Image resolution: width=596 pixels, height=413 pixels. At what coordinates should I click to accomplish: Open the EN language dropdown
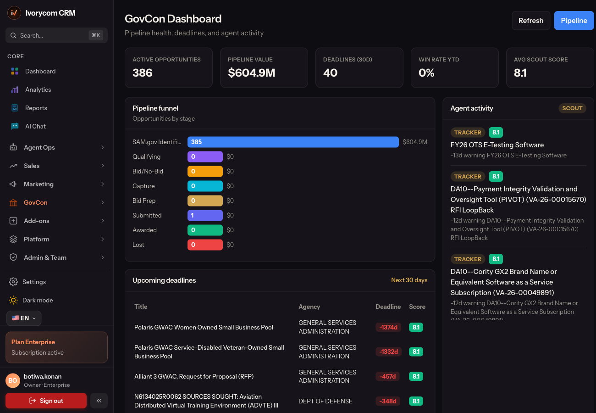tap(24, 318)
